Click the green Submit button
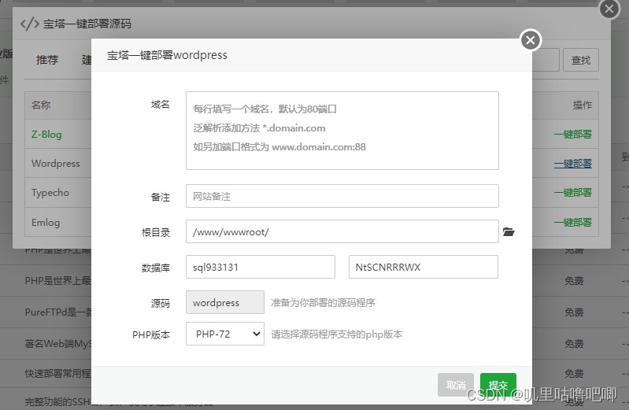The height and width of the screenshot is (410, 629). [x=498, y=385]
